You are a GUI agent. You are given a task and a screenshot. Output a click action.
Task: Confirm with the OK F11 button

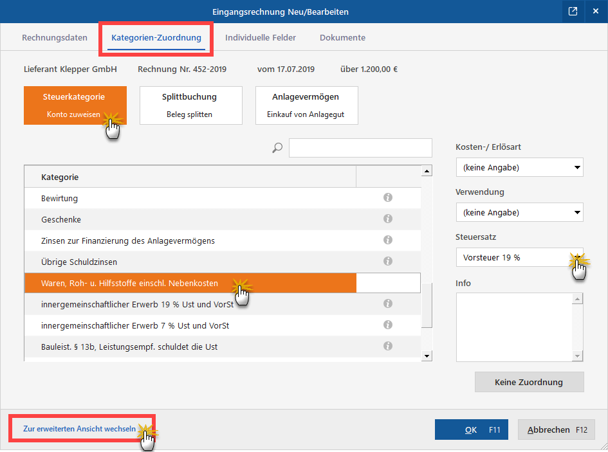(x=472, y=429)
